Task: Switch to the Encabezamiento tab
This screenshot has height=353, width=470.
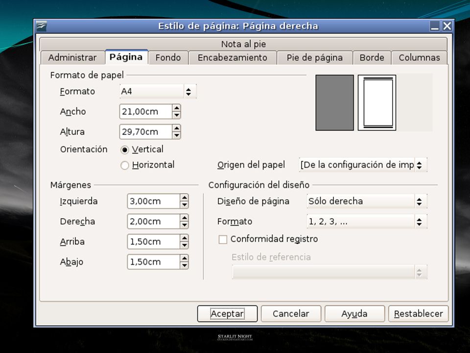Action: pyautogui.click(x=233, y=58)
